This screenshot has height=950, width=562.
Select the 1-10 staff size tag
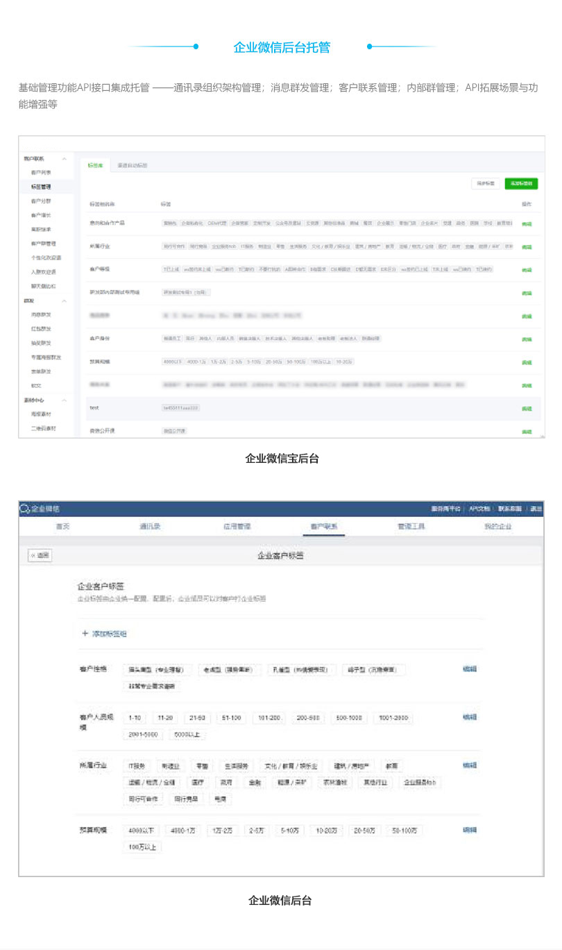[x=135, y=718]
